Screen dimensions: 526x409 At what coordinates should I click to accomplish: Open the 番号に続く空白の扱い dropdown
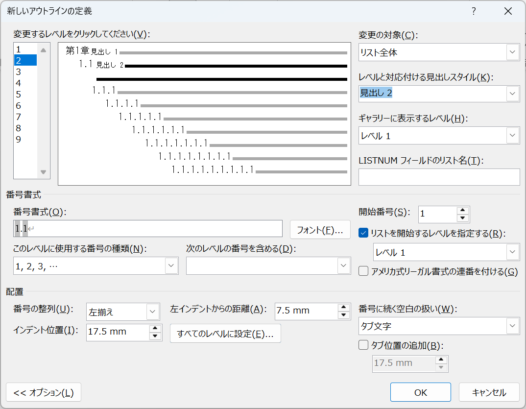tap(512, 326)
